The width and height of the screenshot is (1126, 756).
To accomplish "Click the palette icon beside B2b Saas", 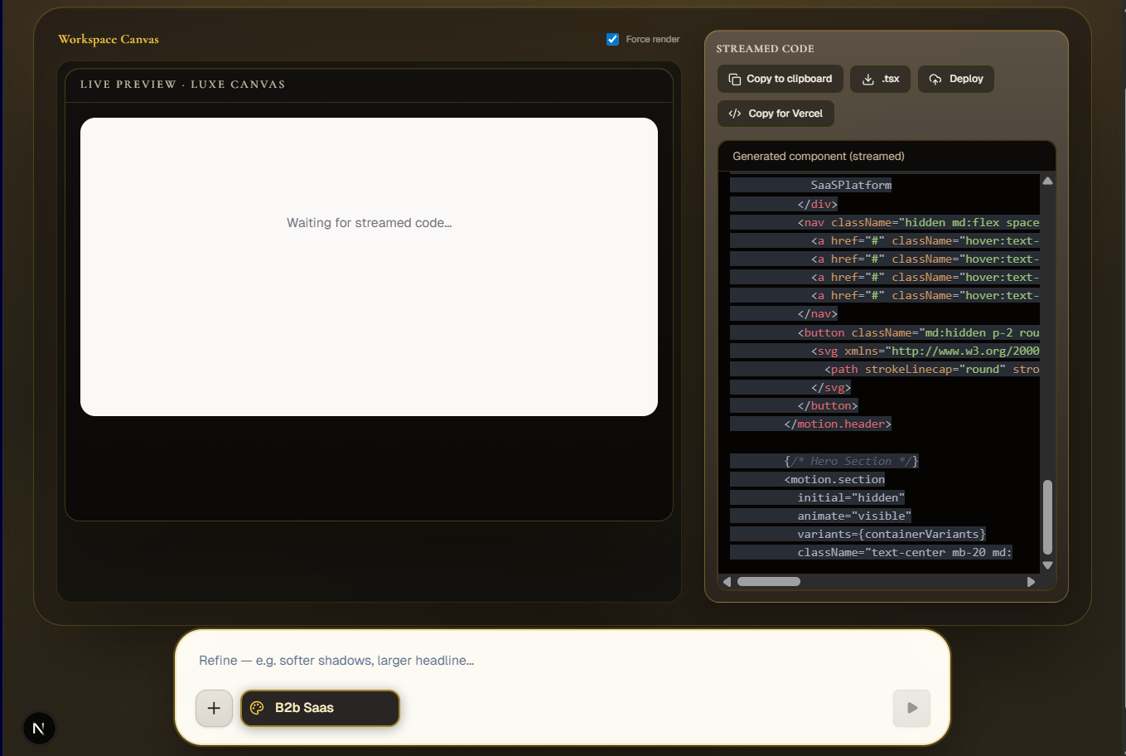I will 257,708.
